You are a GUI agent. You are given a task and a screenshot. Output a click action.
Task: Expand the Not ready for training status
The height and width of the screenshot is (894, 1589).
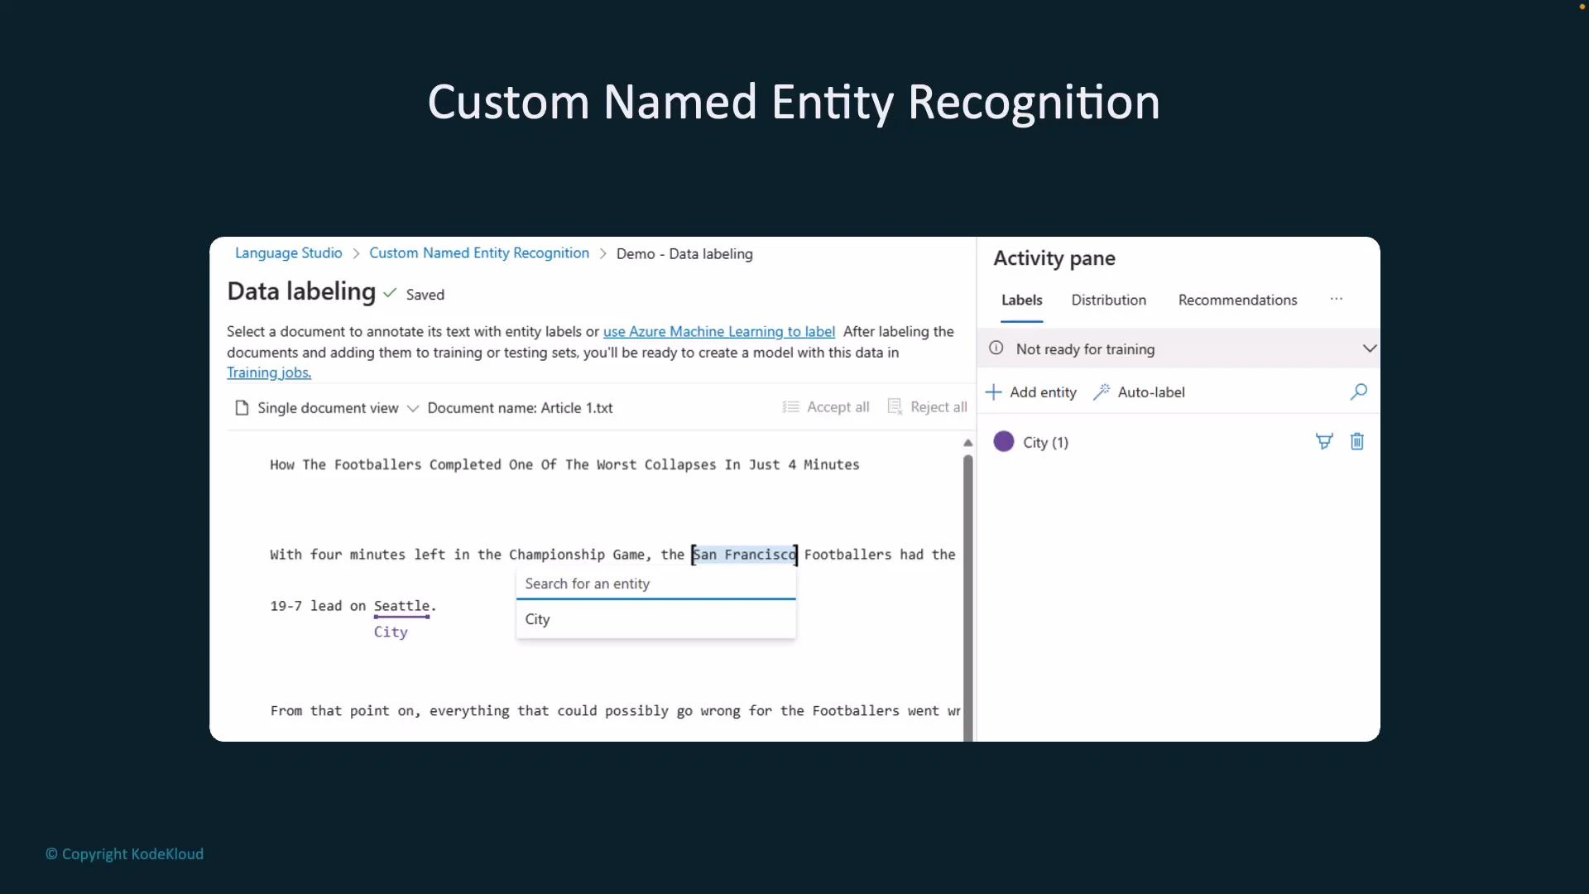[x=1370, y=348]
